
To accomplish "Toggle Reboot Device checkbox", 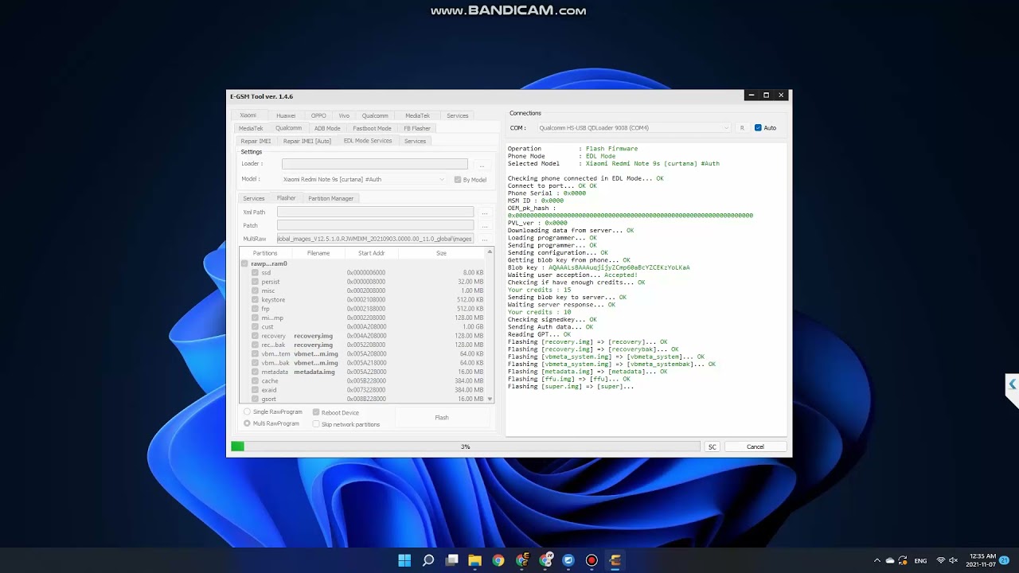I will pyautogui.click(x=316, y=412).
